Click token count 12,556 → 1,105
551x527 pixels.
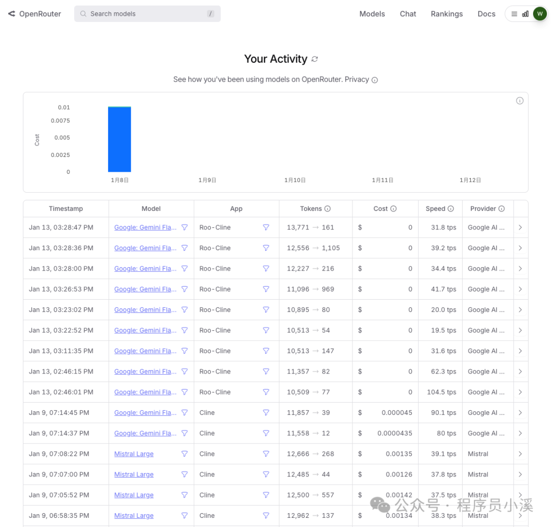313,248
